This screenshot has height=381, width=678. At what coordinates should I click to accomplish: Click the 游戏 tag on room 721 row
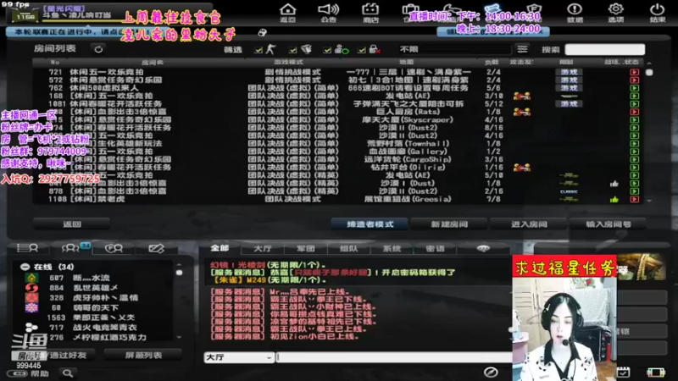569,72
